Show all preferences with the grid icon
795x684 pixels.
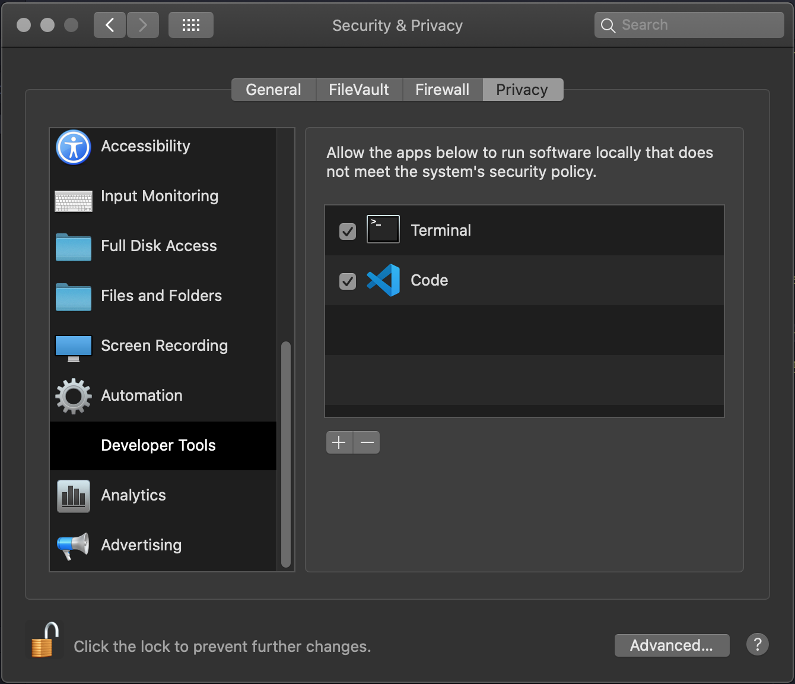point(190,25)
